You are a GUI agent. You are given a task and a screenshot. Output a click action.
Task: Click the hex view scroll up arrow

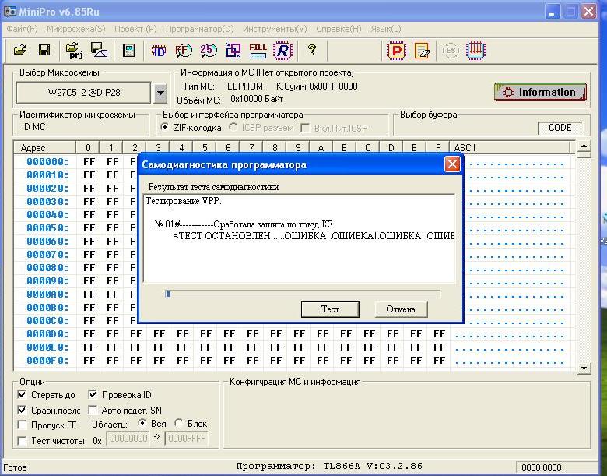click(x=584, y=147)
